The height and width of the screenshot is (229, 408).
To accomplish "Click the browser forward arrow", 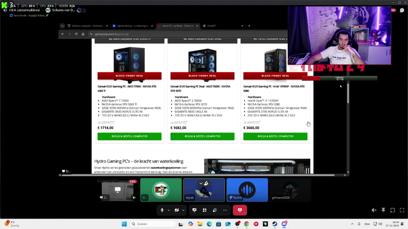I will tap(69, 34).
